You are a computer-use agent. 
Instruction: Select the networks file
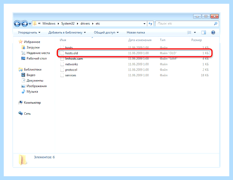coord(135,64)
